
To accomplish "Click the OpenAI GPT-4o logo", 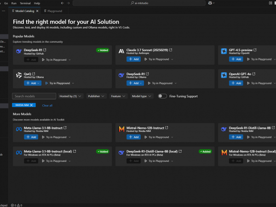I will tap(224, 75).
